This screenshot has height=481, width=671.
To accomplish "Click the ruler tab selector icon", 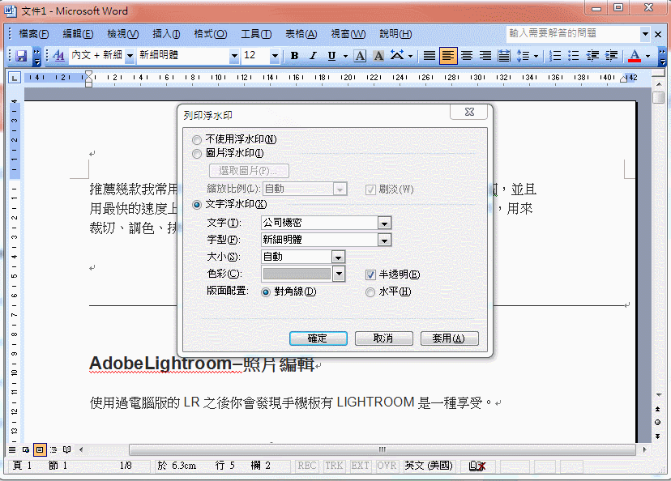I will click(x=15, y=78).
